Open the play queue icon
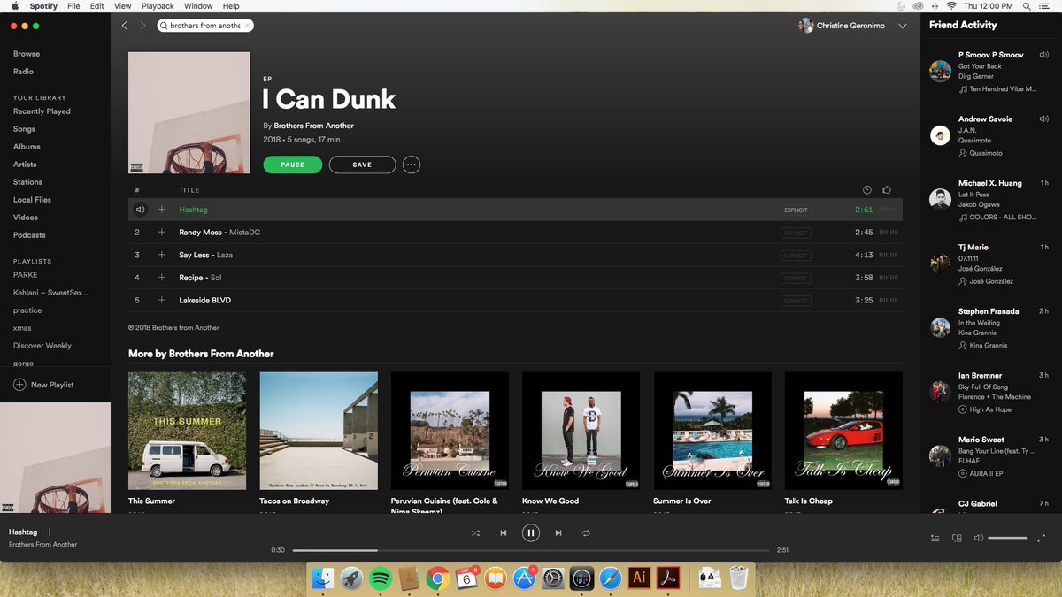Viewport: 1062px width, 597px height. pyautogui.click(x=935, y=538)
